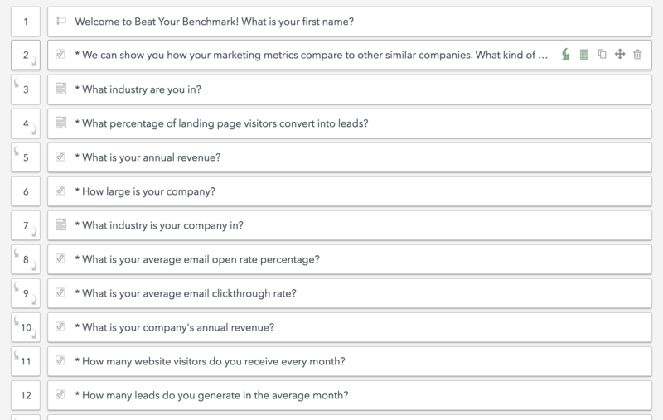Click the type icon beside the email open rate question
Screen dimensions: 663x420
(60, 259)
